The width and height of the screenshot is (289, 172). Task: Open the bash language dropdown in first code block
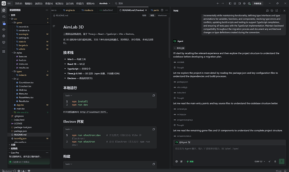(x=69, y=95)
